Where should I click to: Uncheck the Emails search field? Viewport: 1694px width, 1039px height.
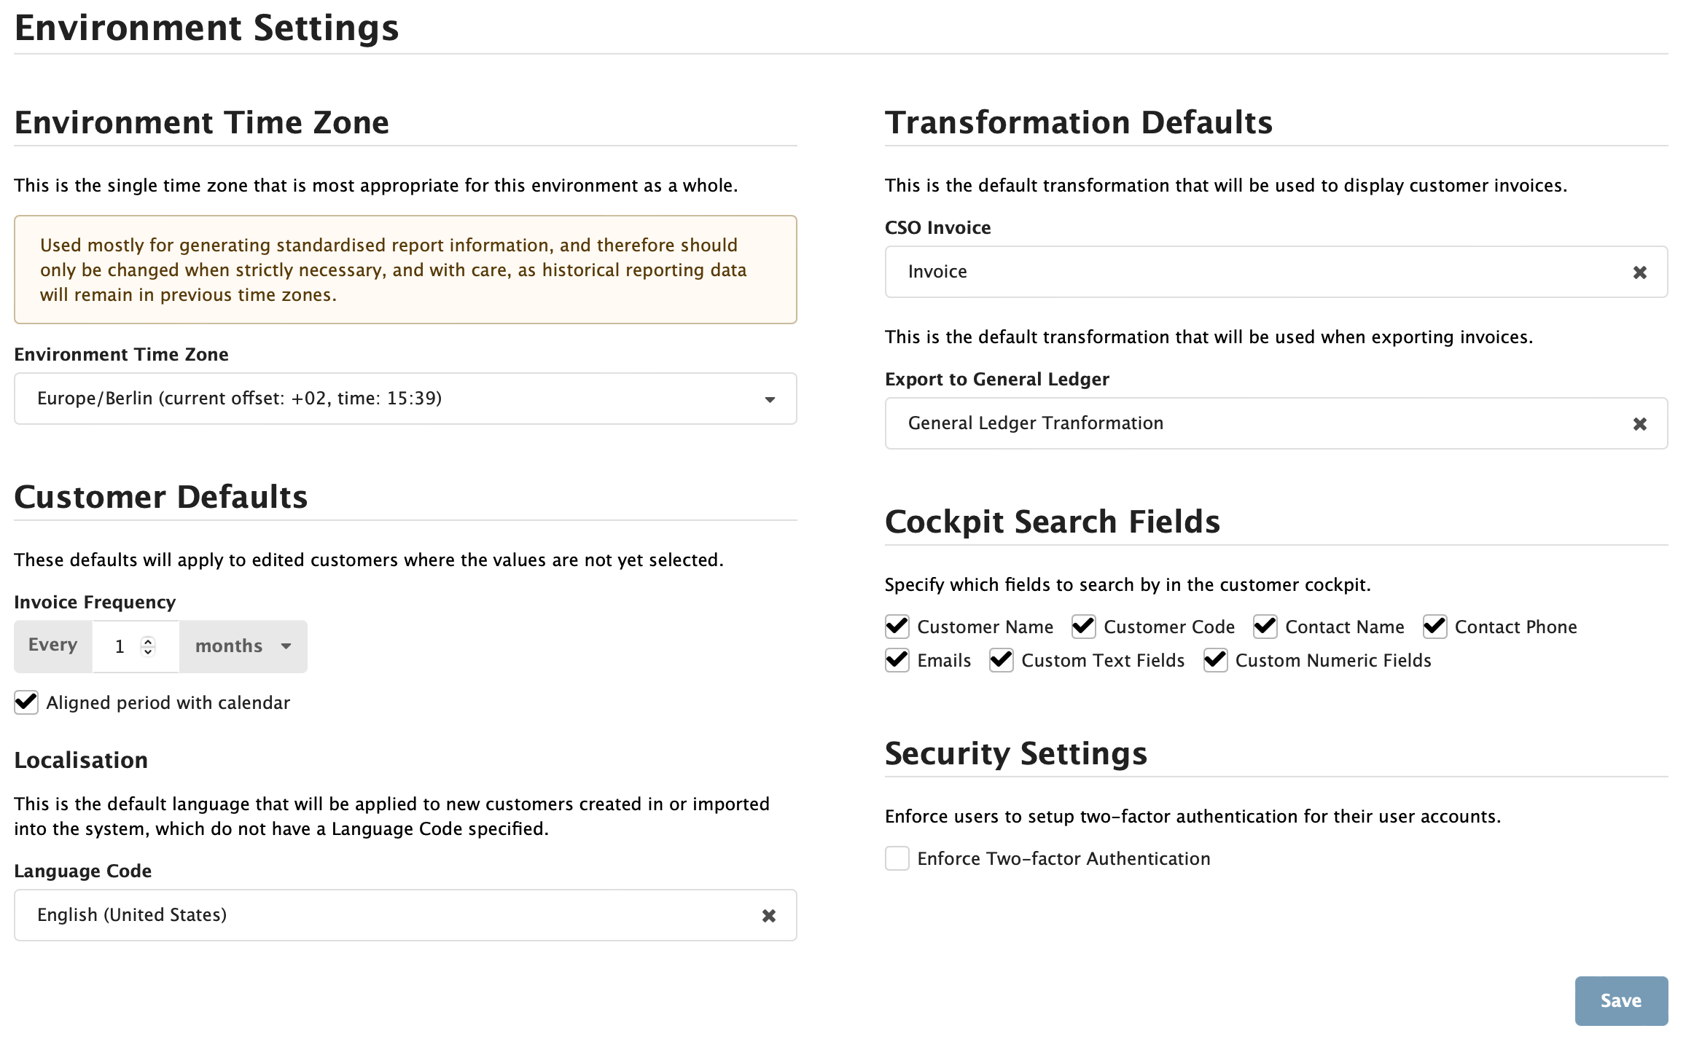click(x=897, y=661)
